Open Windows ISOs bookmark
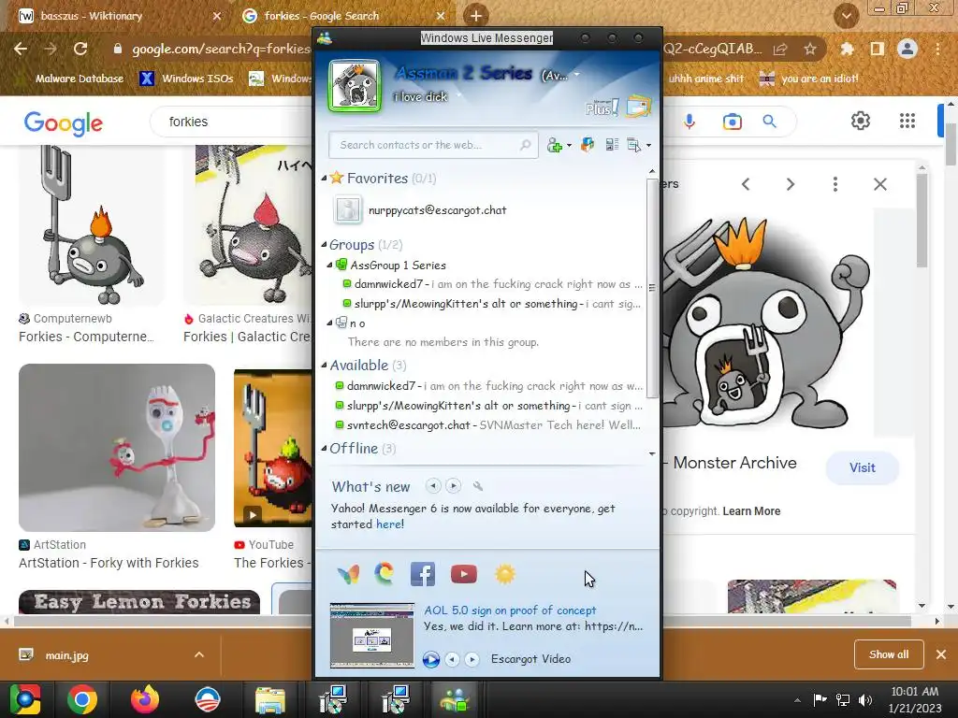Viewport: 958px width, 718px height. (x=187, y=79)
